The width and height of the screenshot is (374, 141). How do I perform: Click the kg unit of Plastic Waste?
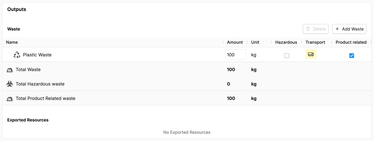coord(254,55)
